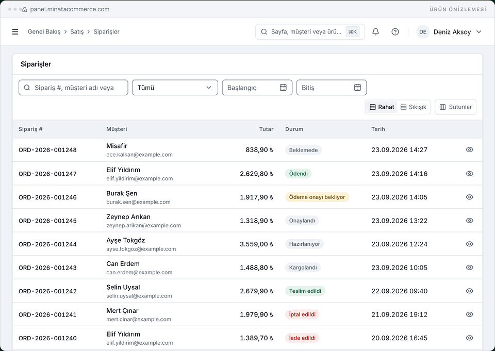Sort by the Tarih column header
This screenshot has width=495, height=351.
pos(378,129)
